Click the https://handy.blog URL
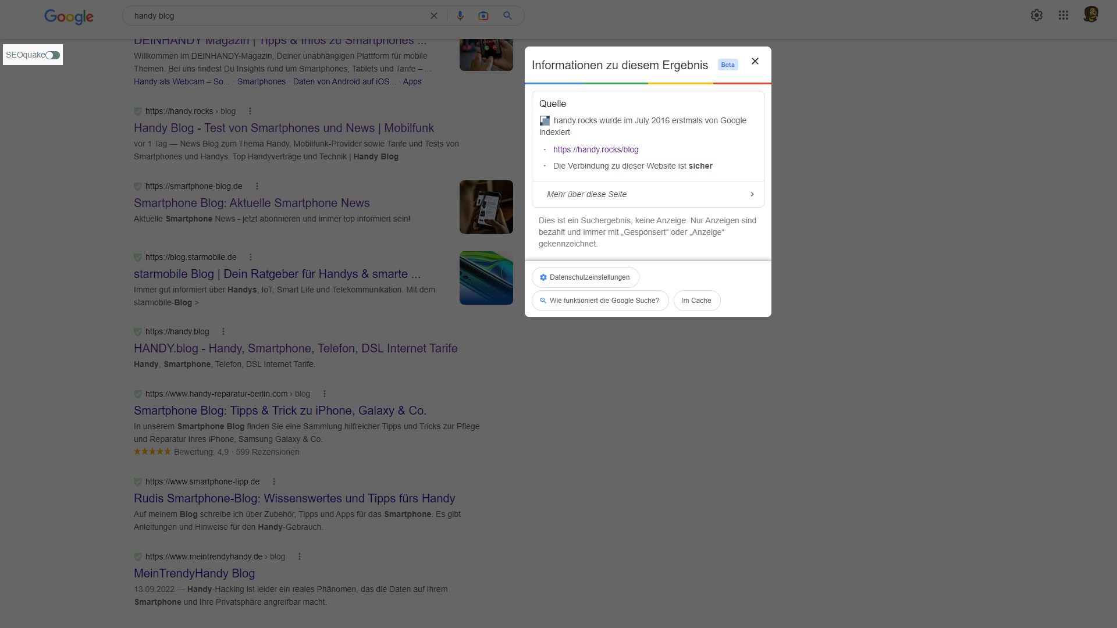 (x=177, y=331)
